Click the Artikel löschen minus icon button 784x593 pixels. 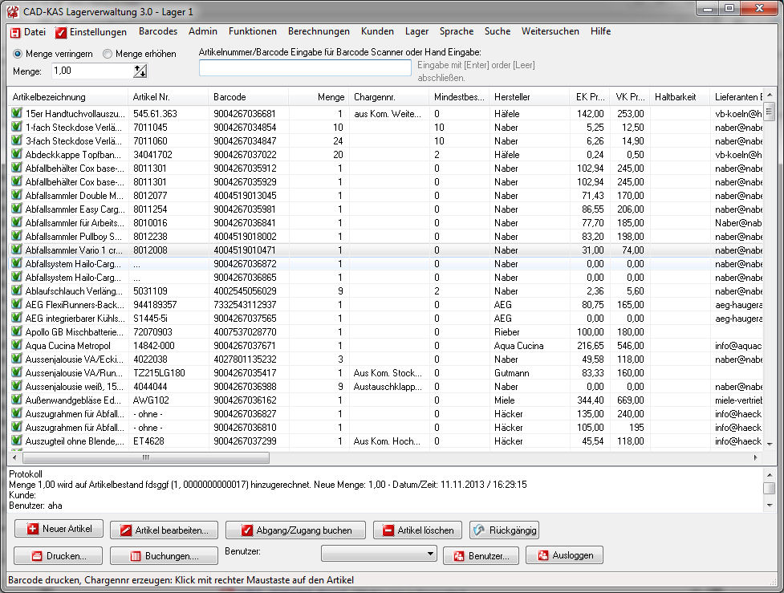point(417,530)
